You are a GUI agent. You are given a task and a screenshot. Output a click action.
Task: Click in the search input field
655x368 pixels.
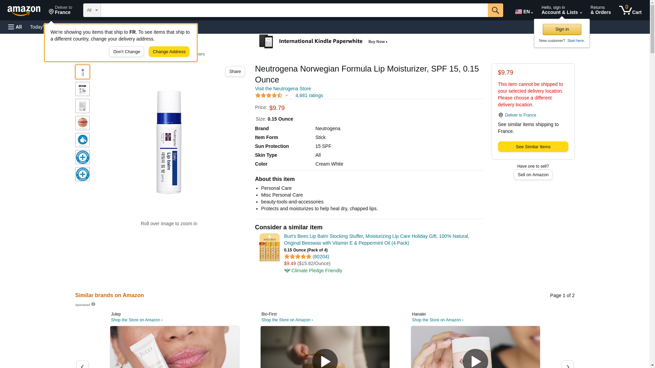tap(294, 10)
